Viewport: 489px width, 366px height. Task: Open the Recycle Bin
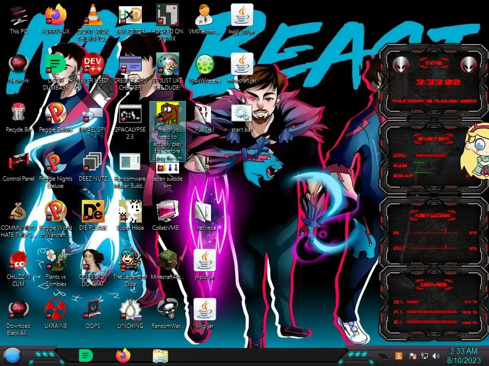point(19,113)
